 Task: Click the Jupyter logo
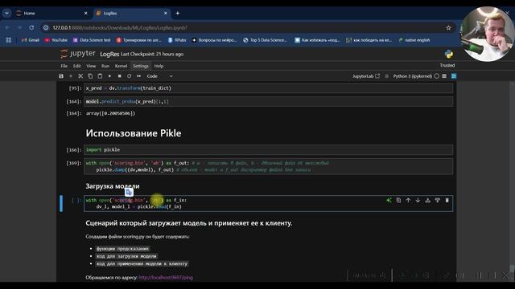[78, 54]
